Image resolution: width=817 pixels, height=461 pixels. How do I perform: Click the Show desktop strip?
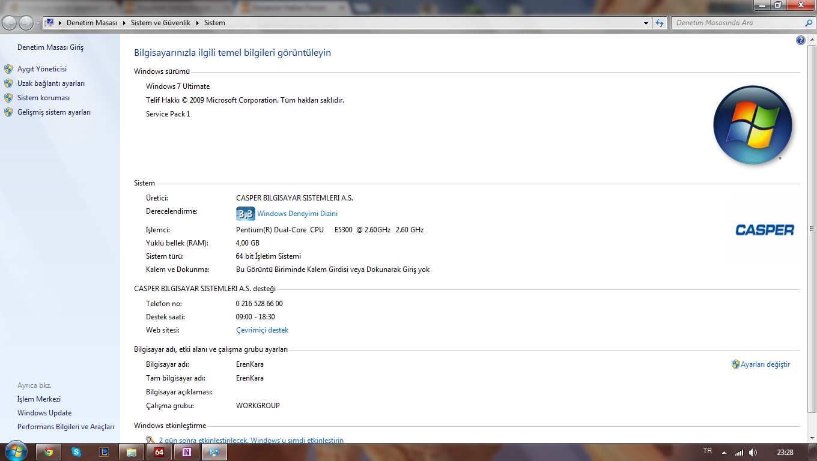point(813,453)
